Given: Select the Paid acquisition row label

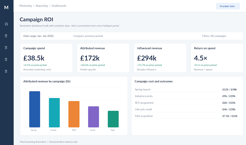Looking at the screenshot, I should coord(144,116).
